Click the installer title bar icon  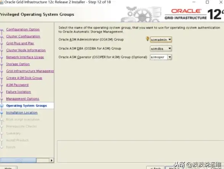coord(2,2)
